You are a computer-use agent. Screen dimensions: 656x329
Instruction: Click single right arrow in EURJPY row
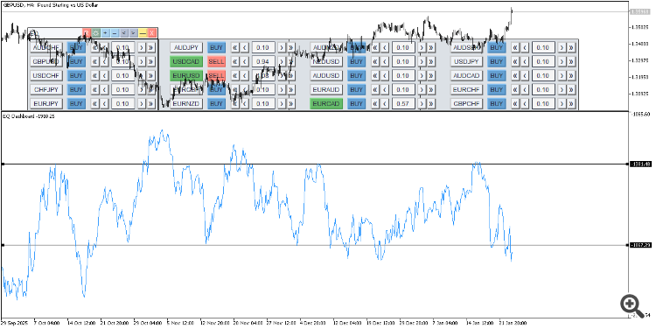(x=142, y=103)
